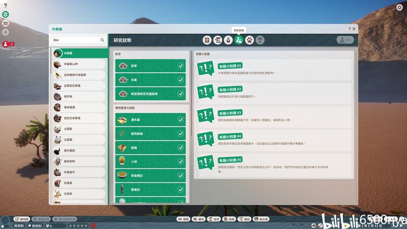Click the checkmark on the rubbing post row
The height and width of the screenshot is (229, 407).
pos(181,189)
